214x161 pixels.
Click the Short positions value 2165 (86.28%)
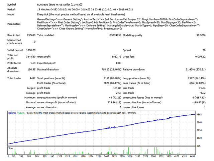pos(112,78)
